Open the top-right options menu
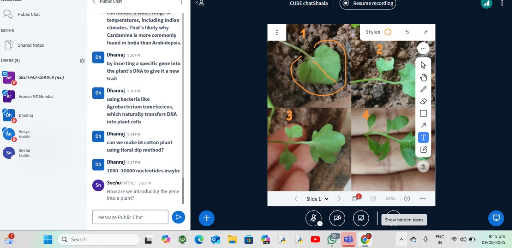The image size is (512, 248). click(502, 3)
